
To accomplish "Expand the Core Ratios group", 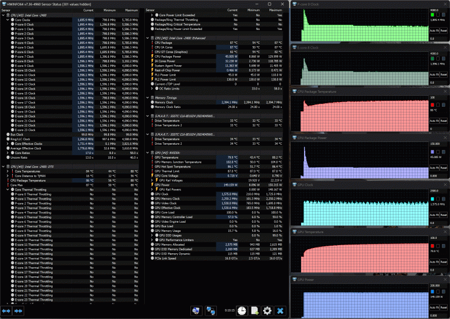I will click(7, 153).
